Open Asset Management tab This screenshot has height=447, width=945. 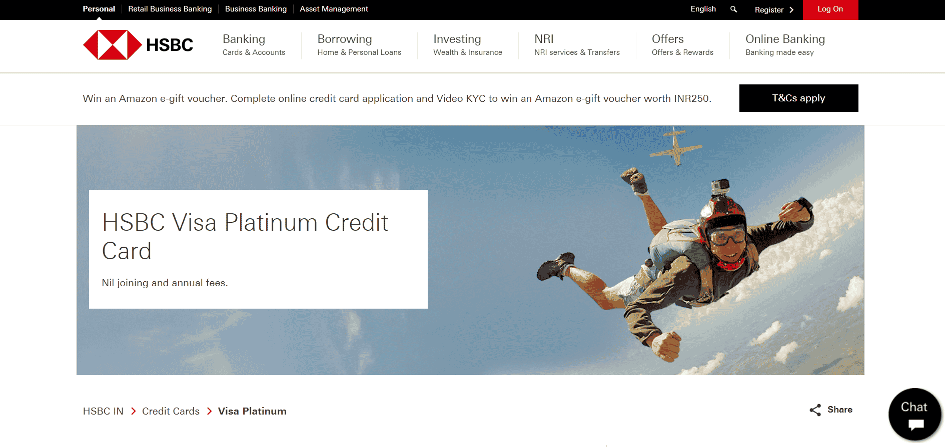click(x=334, y=9)
